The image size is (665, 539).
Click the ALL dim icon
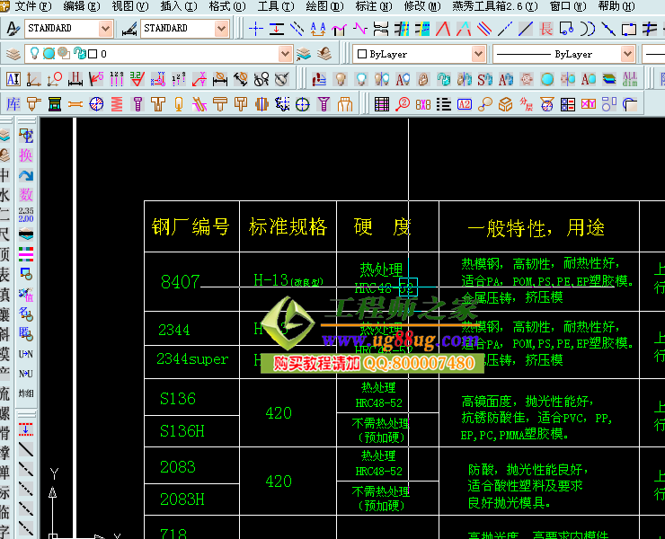pyautogui.click(x=629, y=79)
